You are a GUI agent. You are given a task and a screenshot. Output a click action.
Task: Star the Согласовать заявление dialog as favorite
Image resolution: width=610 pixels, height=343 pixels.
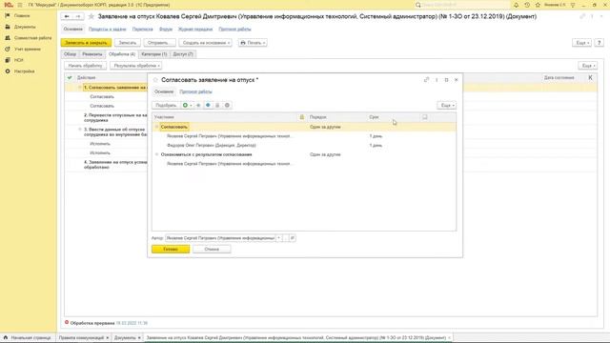coord(155,80)
